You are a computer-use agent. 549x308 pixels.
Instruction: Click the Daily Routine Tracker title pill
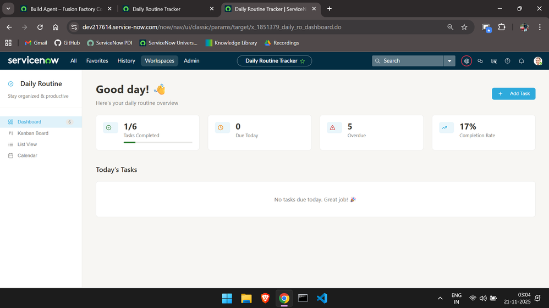(274, 61)
